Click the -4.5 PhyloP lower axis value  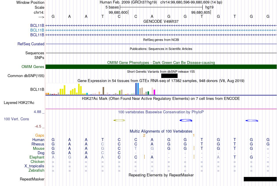tap(38, 126)
